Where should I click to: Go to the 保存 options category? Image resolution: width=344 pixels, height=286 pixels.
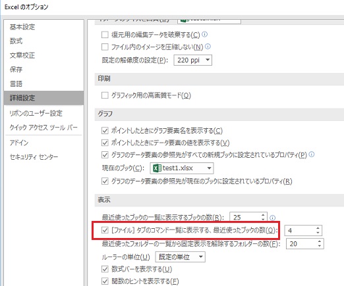pyautogui.click(x=16, y=69)
